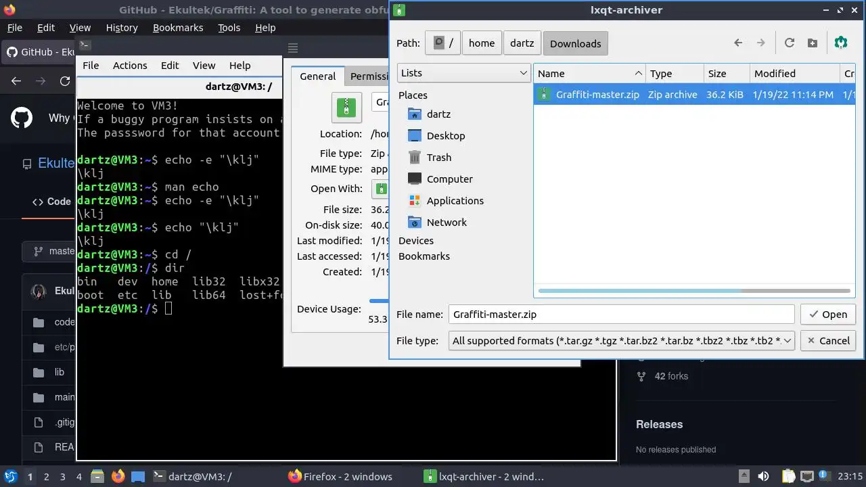Create a new folder in file dialog
The image size is (866, 487).
click(813, 43)
